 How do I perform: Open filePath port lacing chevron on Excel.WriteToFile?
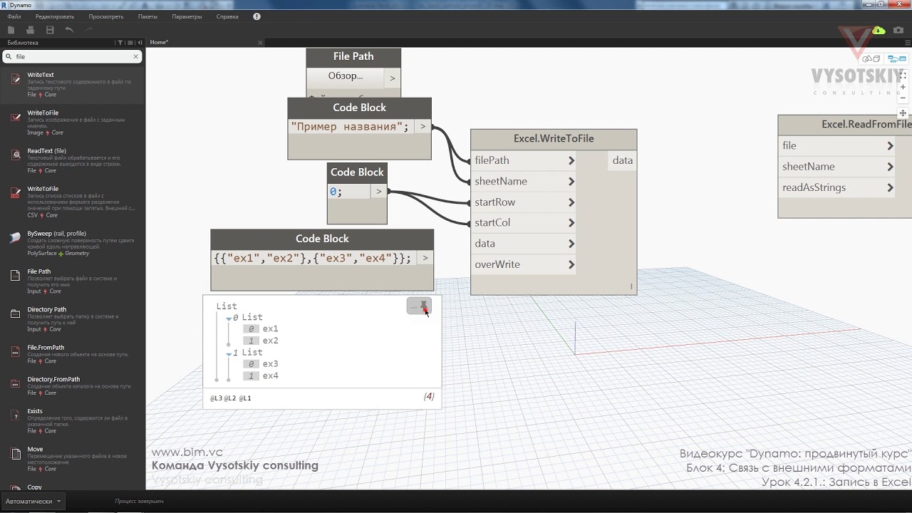coord(571,160)
